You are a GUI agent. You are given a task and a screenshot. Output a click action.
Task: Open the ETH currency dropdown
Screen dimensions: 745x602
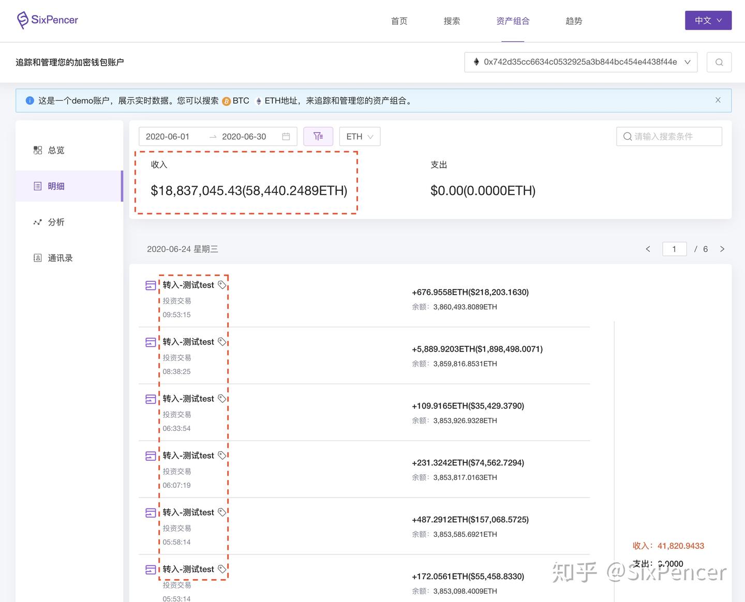click(x=359, y=136)
